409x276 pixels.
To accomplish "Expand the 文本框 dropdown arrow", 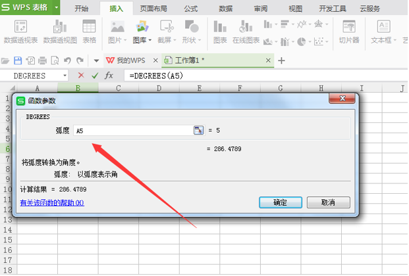I will (x=395, y=40).
